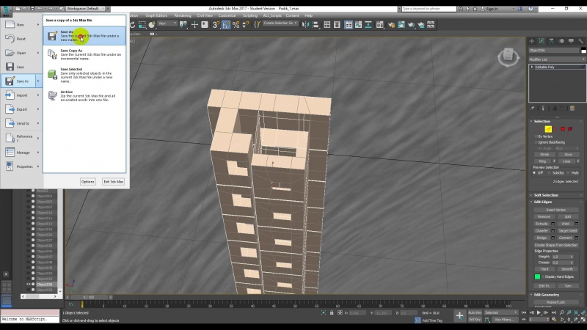587x330 pixels.
Task: Activate the 3D Snaps toggle icon
Action: (216, 25)
